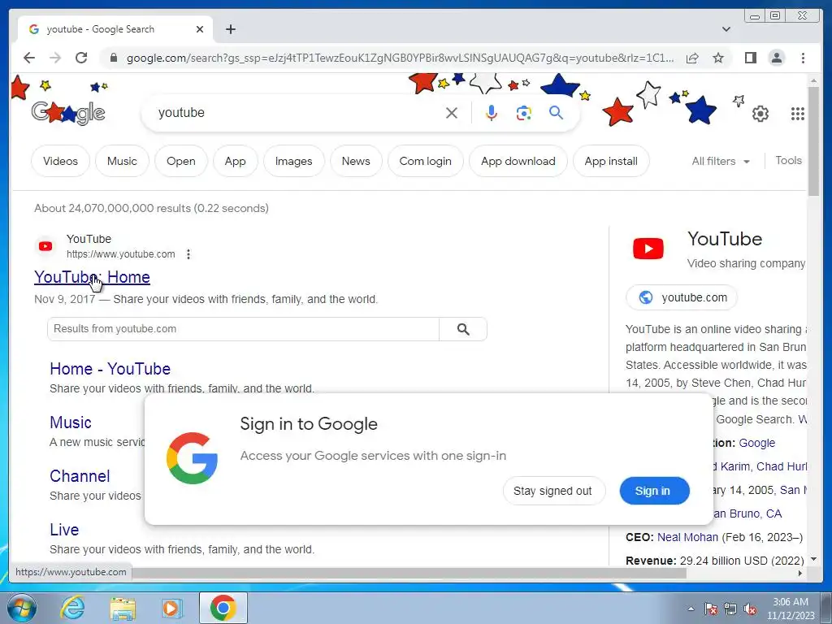Click YouTube favicon beside result

point(45,246)
